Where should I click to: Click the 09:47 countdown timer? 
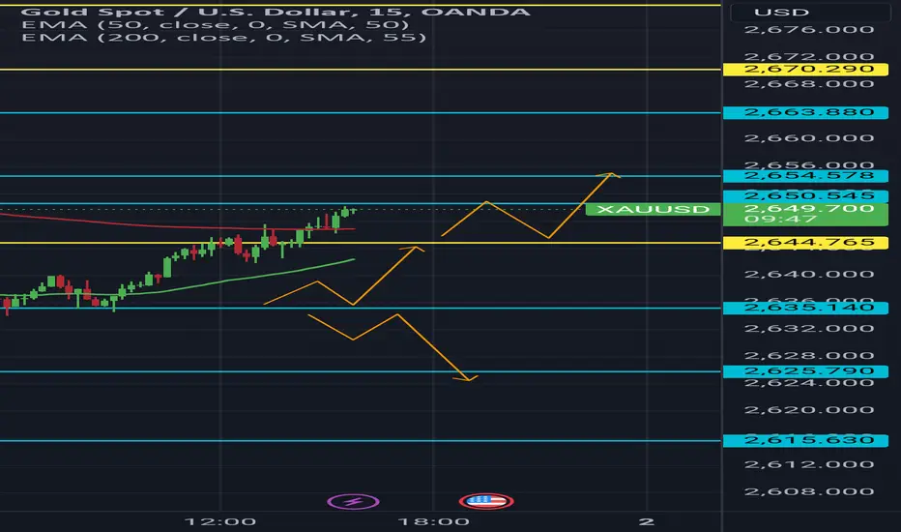(780, 220)
